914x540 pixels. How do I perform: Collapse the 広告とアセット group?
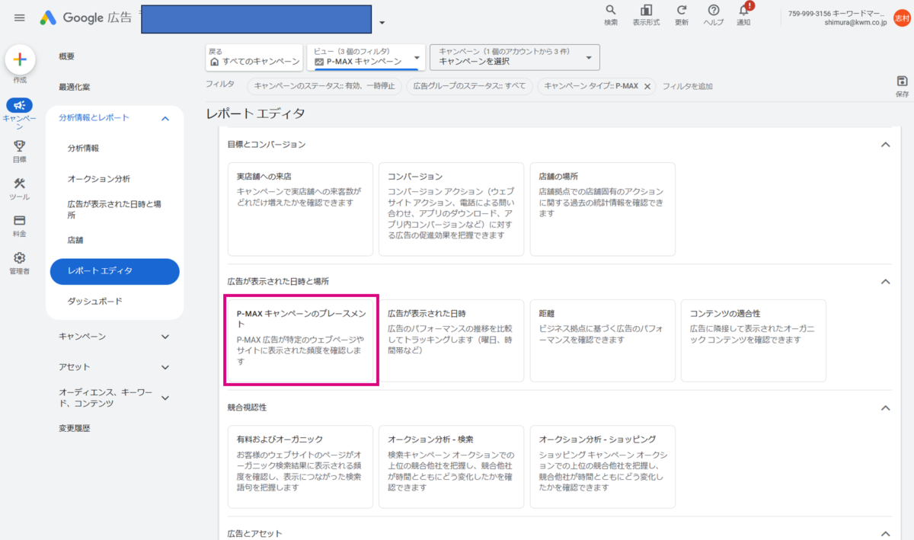click(x=885, y=533)
